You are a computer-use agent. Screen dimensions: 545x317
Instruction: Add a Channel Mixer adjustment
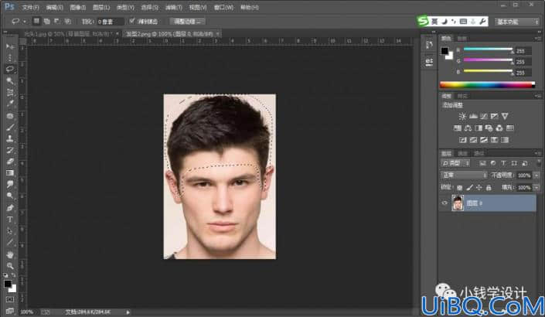pos(499,128)
